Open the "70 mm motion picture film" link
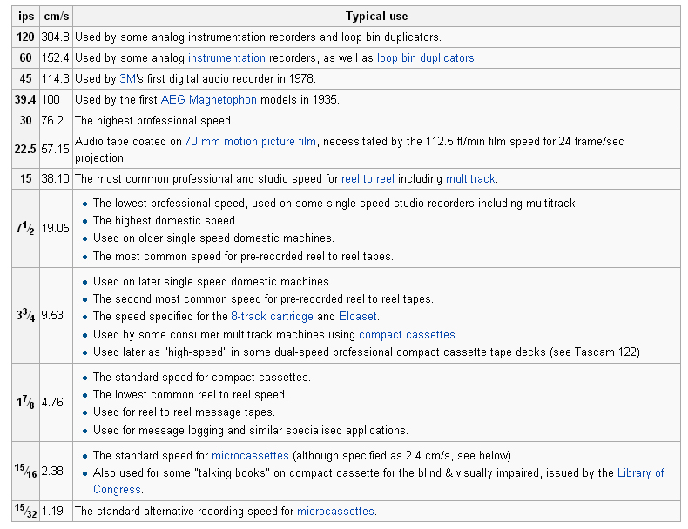 pyautogui.click(x=251, y=142)
